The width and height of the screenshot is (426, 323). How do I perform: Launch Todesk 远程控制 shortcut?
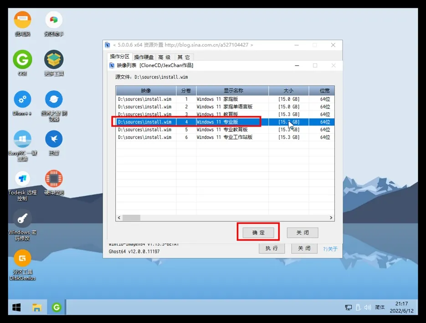tap(22, 179)
